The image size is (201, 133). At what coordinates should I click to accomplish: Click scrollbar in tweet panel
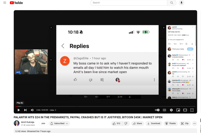(195, 35)
